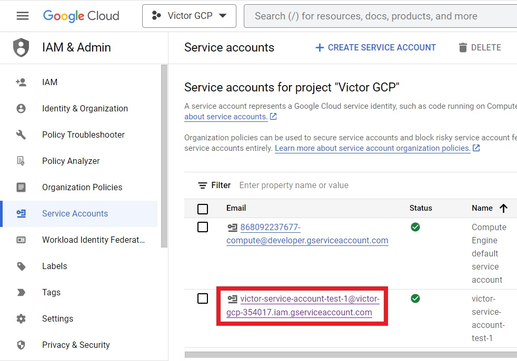Screen dimensions: 517x361
Task: Open the IAM section in sidebar
Action: [49, 82]
